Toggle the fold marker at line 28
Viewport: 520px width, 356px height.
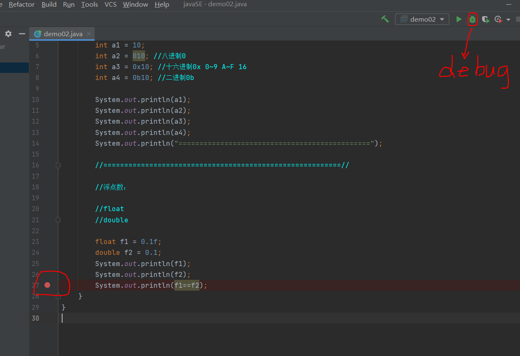pyautogui.click(x=58, y=296)
